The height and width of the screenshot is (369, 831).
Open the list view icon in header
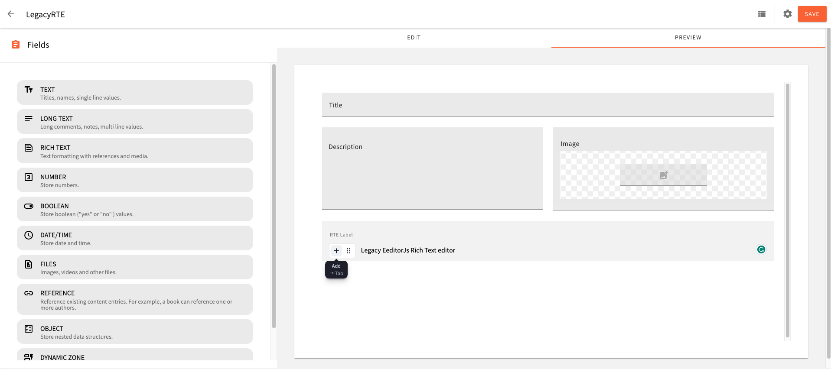tap(762, 14)
